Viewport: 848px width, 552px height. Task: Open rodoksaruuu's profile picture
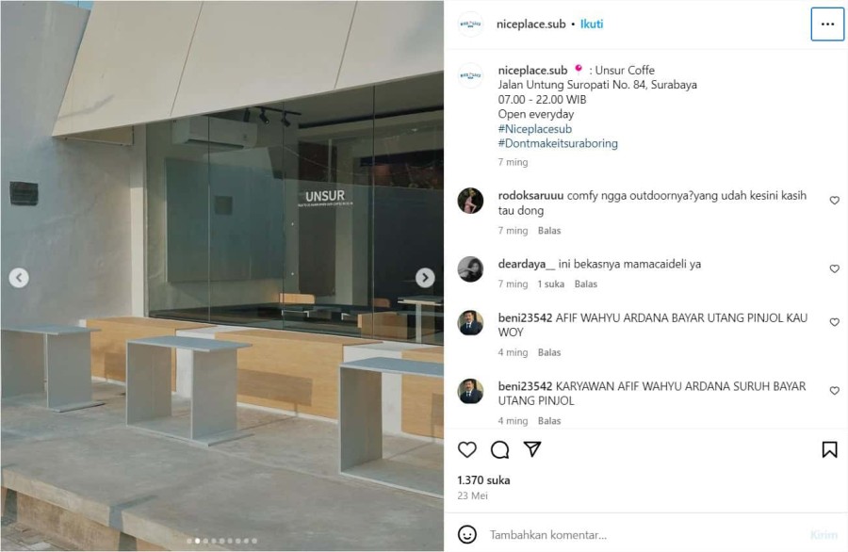tap(470, 201)
